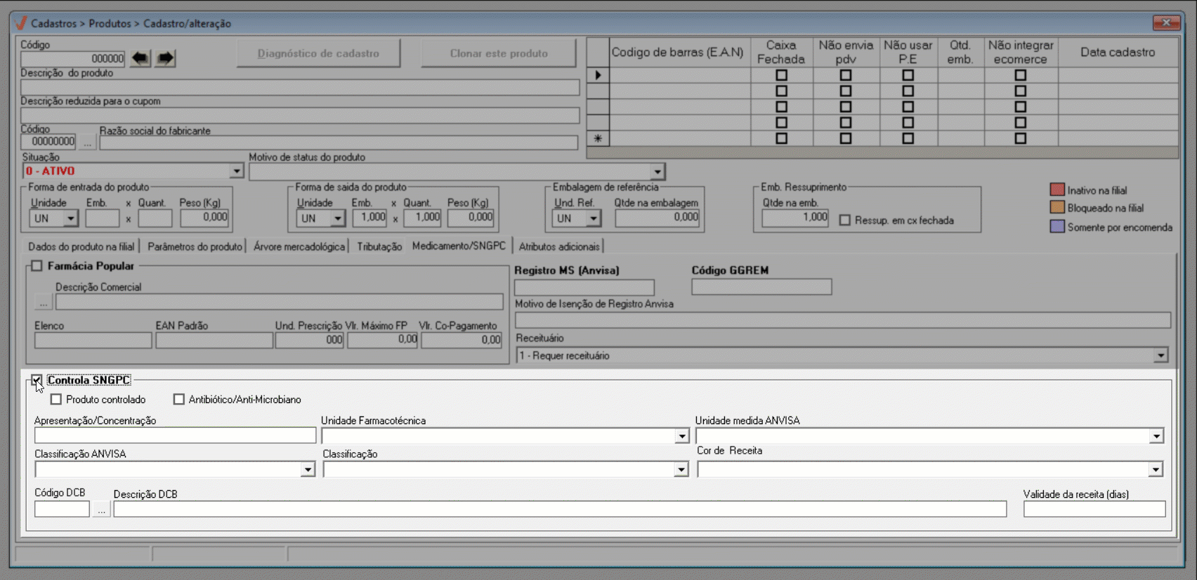Uncheck the Controla SNGPC checkbox
The height and width of the screenshot is (580, 1197).
pyautogui.click(x=37, y=381)
